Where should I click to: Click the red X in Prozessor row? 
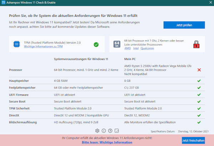tap(199, 70)
